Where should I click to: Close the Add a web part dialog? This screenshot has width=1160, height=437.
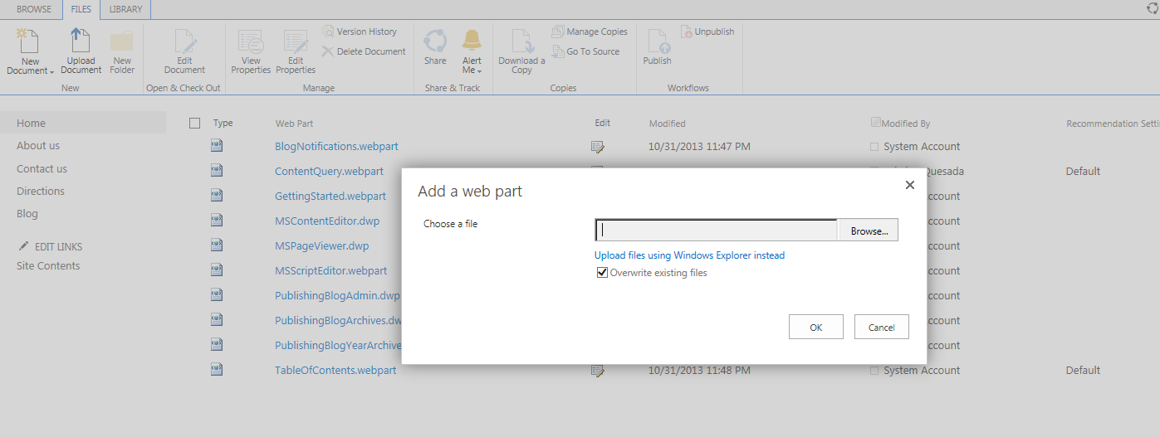pyautogui.click(x=909, y=185)
